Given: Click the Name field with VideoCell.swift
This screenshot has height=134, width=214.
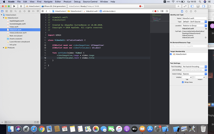Looking at the screenshot, I should 194,18.
